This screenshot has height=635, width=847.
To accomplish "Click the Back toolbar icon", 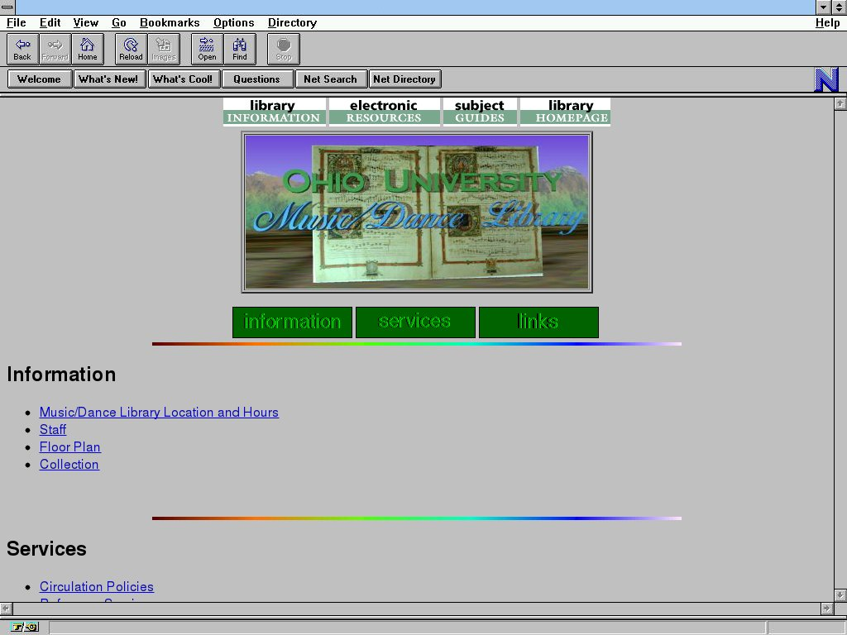I will 22,49.
